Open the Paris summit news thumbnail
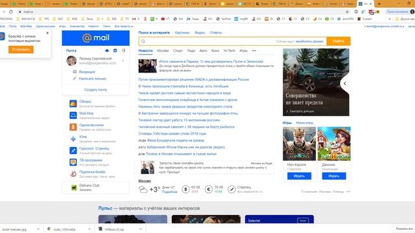This screenshot has width=415, height=233. coord(147,66)
